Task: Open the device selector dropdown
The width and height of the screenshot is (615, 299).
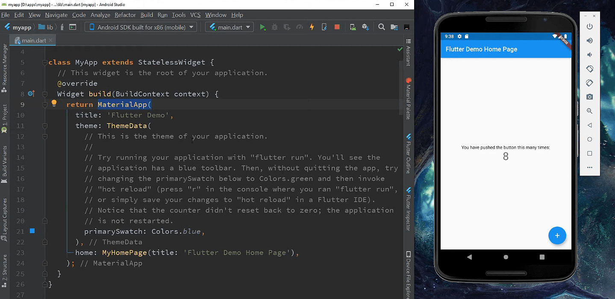Action: [x=141, y=27]
